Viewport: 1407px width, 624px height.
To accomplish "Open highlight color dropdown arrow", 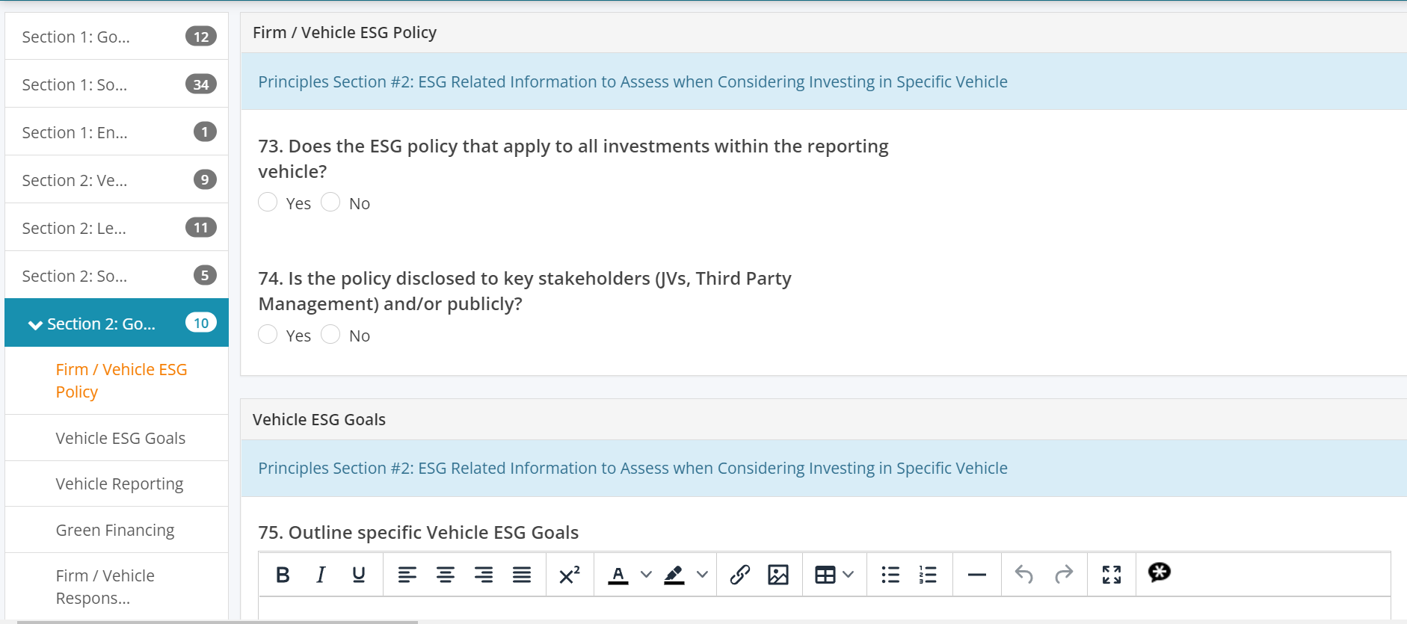I will (x=702, y=575).
